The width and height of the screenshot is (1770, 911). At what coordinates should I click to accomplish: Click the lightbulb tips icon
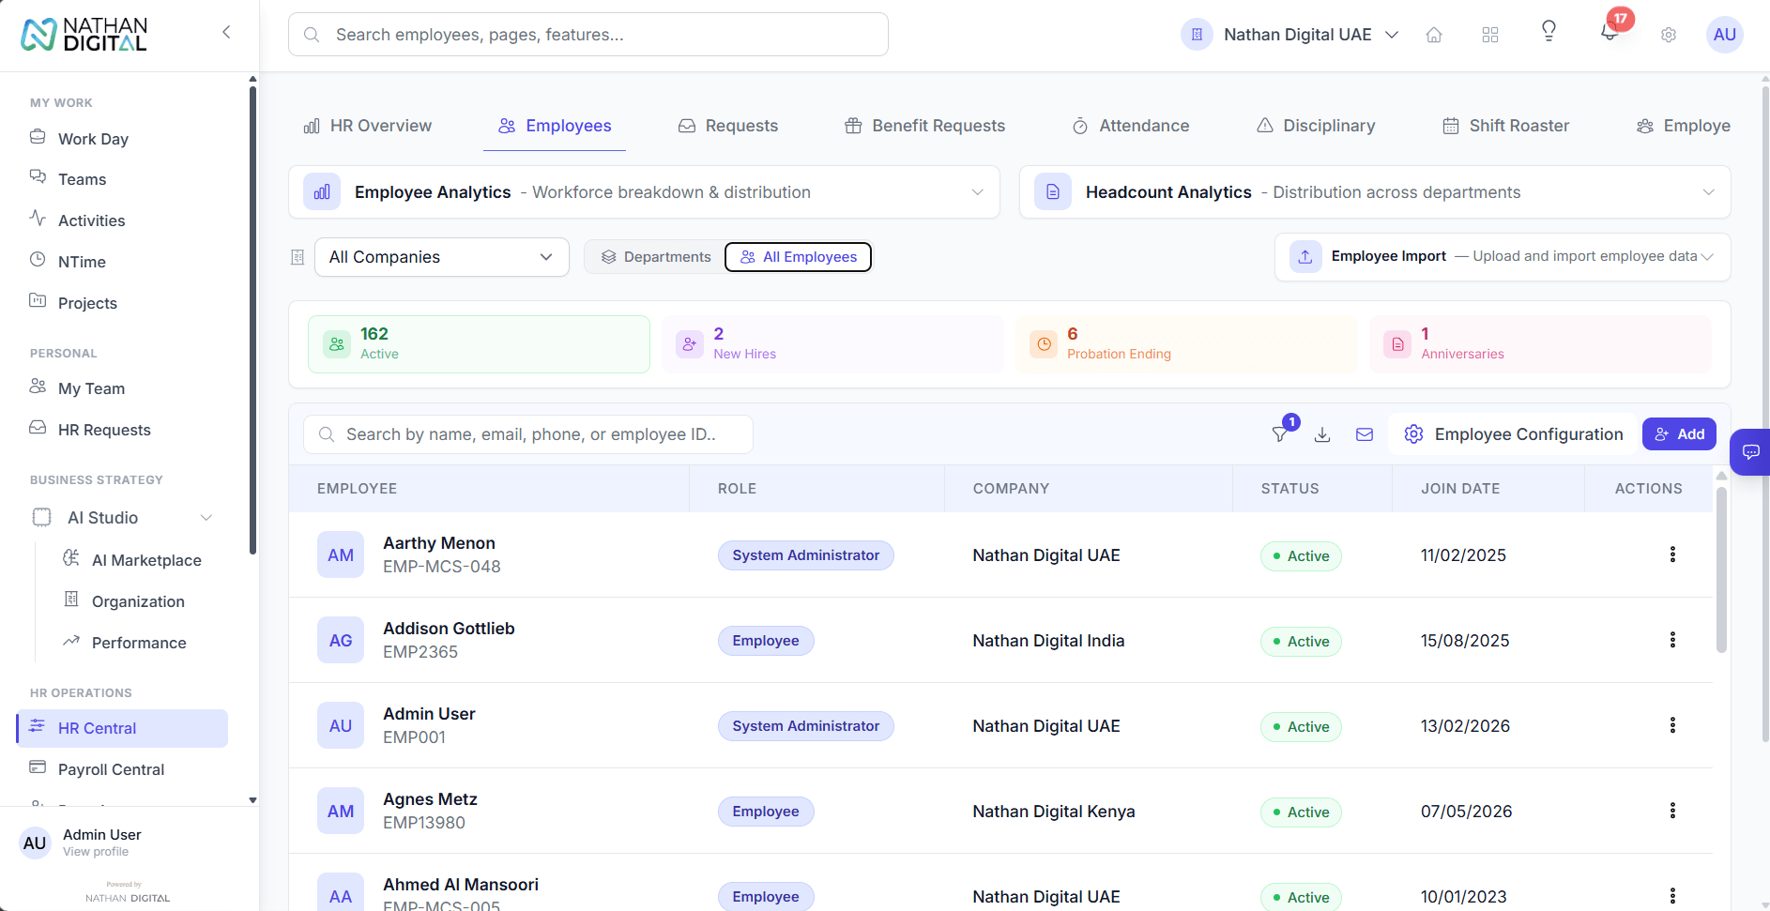(x=1549, y=32)
